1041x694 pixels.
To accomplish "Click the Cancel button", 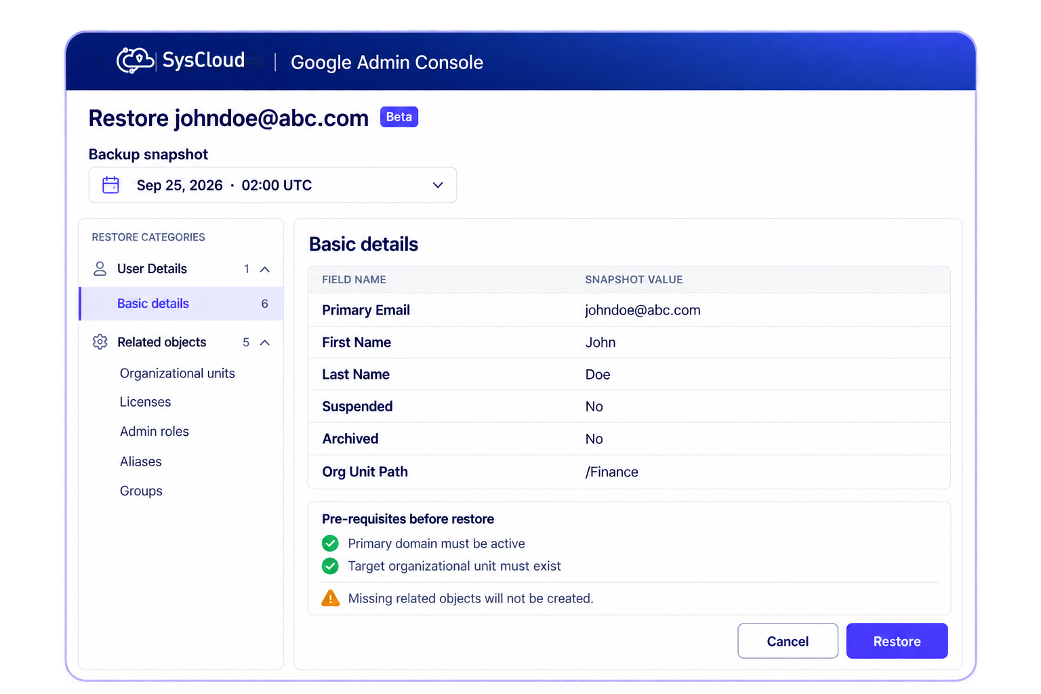I will click(x=788, y=641).
